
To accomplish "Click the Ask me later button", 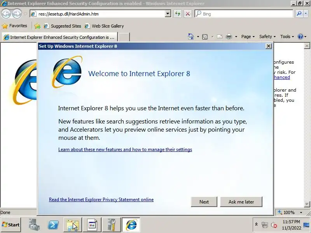I will click(x=241, y=202).
